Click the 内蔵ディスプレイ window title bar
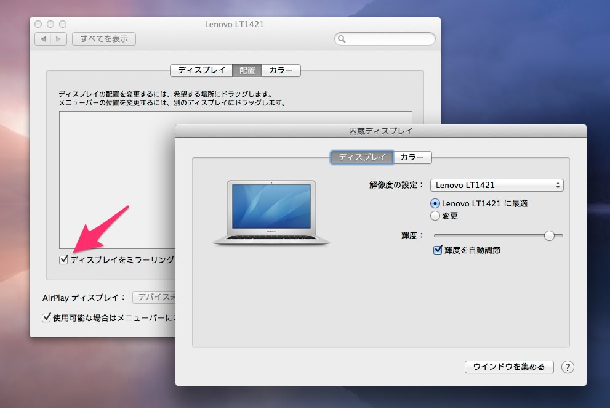The image size is (610, 408). tap(381, 131)
